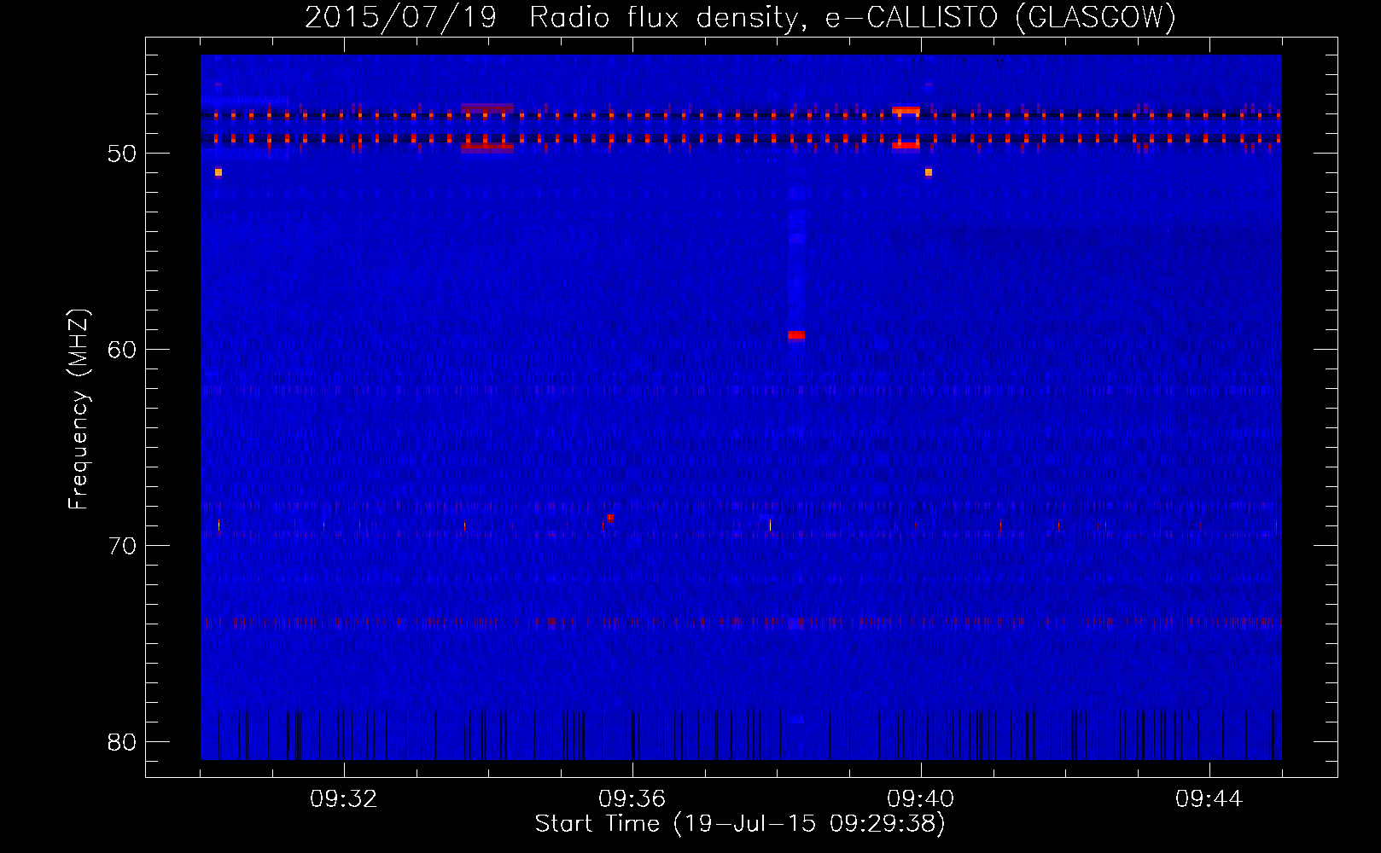The width and height of the screenshot is (1381, 853).
Task: Click the 80 frequency tick label
Action: pyautogui.click(x=122, y=742)
